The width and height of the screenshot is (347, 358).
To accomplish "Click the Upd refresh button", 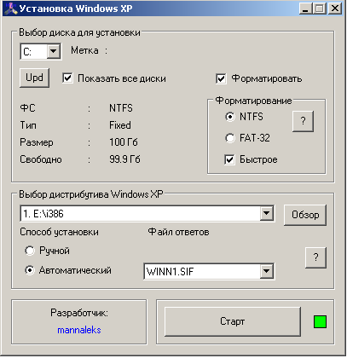I will tap(34, 78).
